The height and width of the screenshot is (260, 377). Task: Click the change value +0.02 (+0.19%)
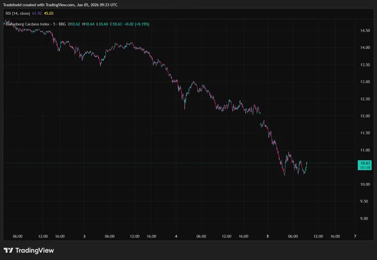pyautogui.click(x=137, y=24)
